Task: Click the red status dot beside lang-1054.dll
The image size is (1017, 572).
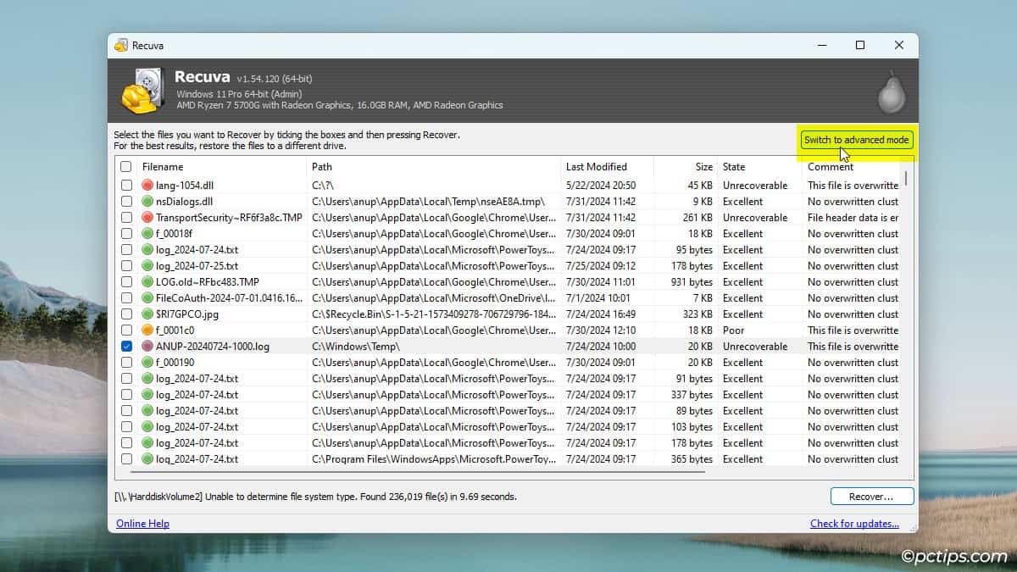Action: tap(147, 186)
